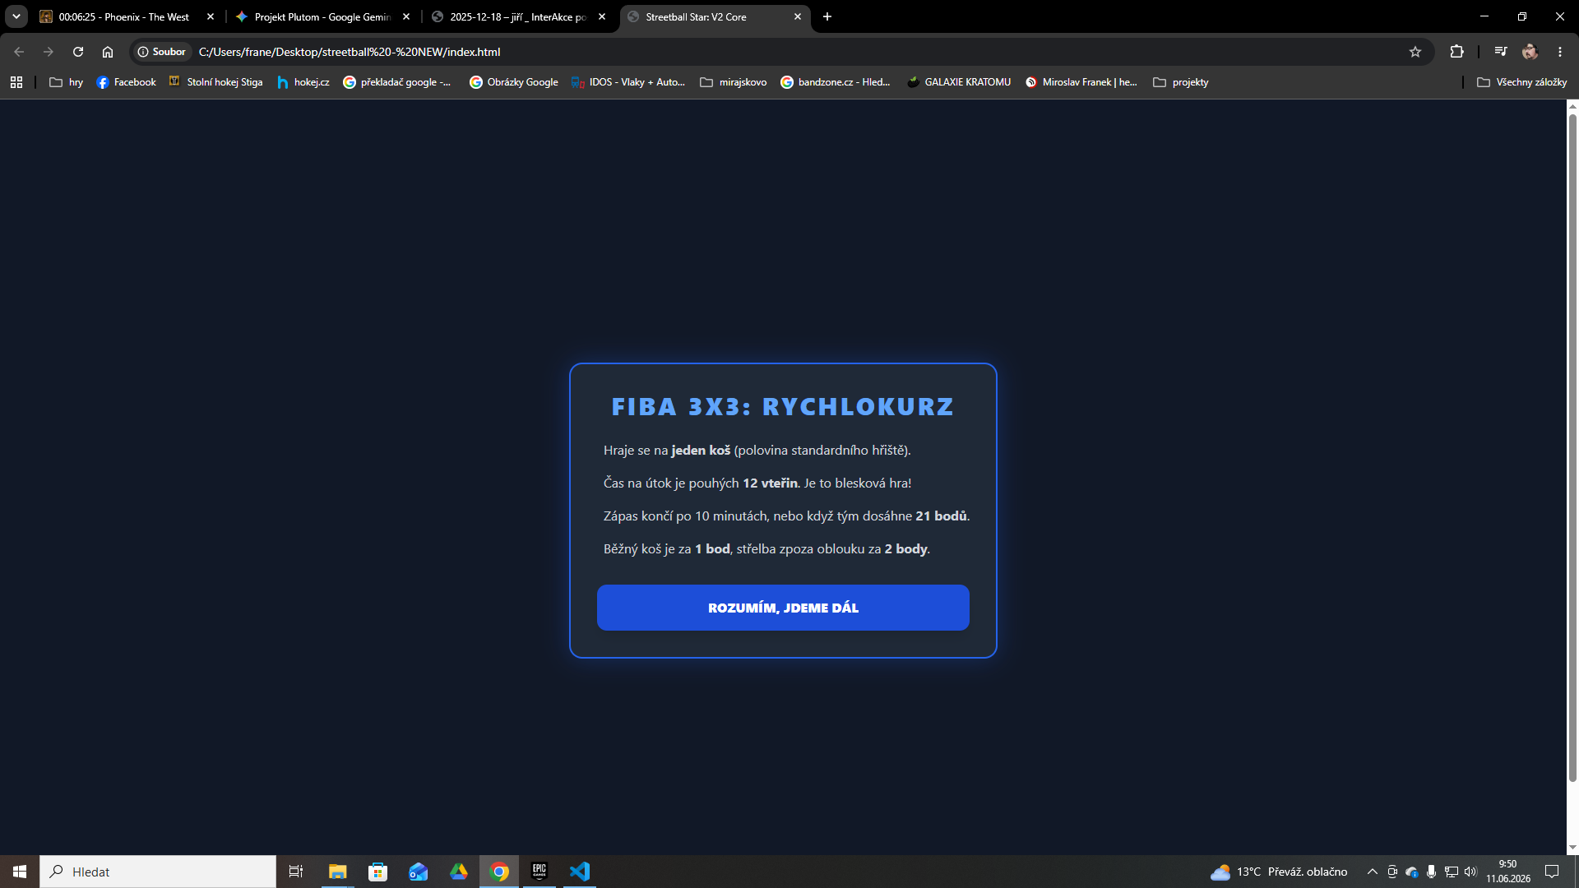
Task: Open the media controls icon
Action: click(1501, 52)
